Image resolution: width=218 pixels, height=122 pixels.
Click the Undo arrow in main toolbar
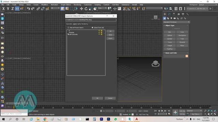pos(28,9)
